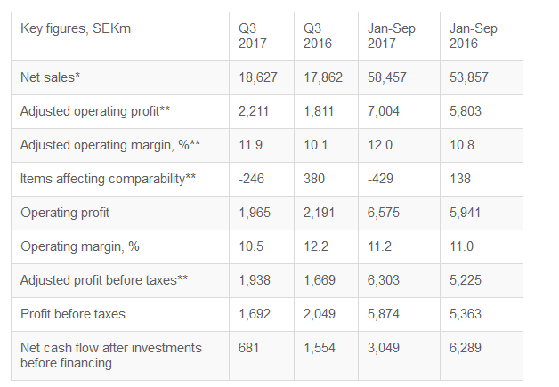Viewport: 559px width, 387px height.
Task: Click the "Key figures, SEKm" header cell
Action: [x=68, y=28]
